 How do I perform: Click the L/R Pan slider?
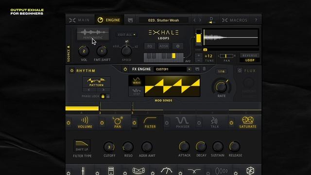pyautogui.click(x=226, y=56)
